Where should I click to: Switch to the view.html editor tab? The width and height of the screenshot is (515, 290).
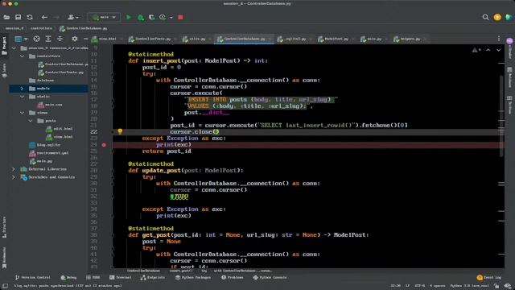click(105, 39)
